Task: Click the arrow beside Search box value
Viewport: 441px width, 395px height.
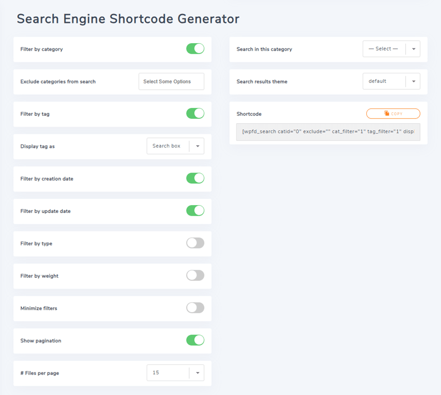Action: pos(197,146)
